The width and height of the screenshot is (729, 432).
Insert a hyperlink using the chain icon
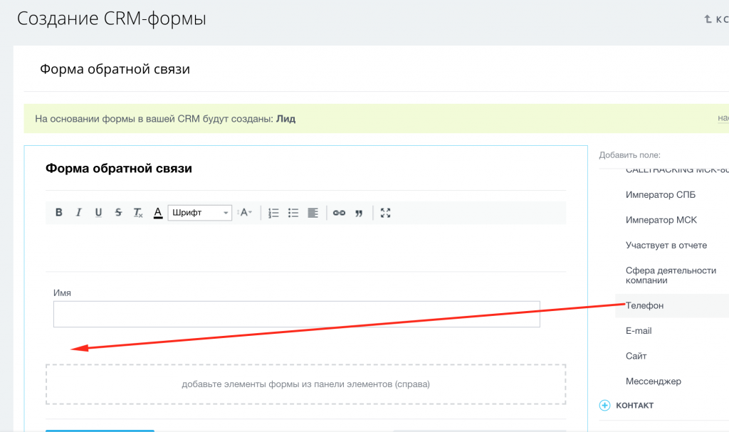click(339, 212)
